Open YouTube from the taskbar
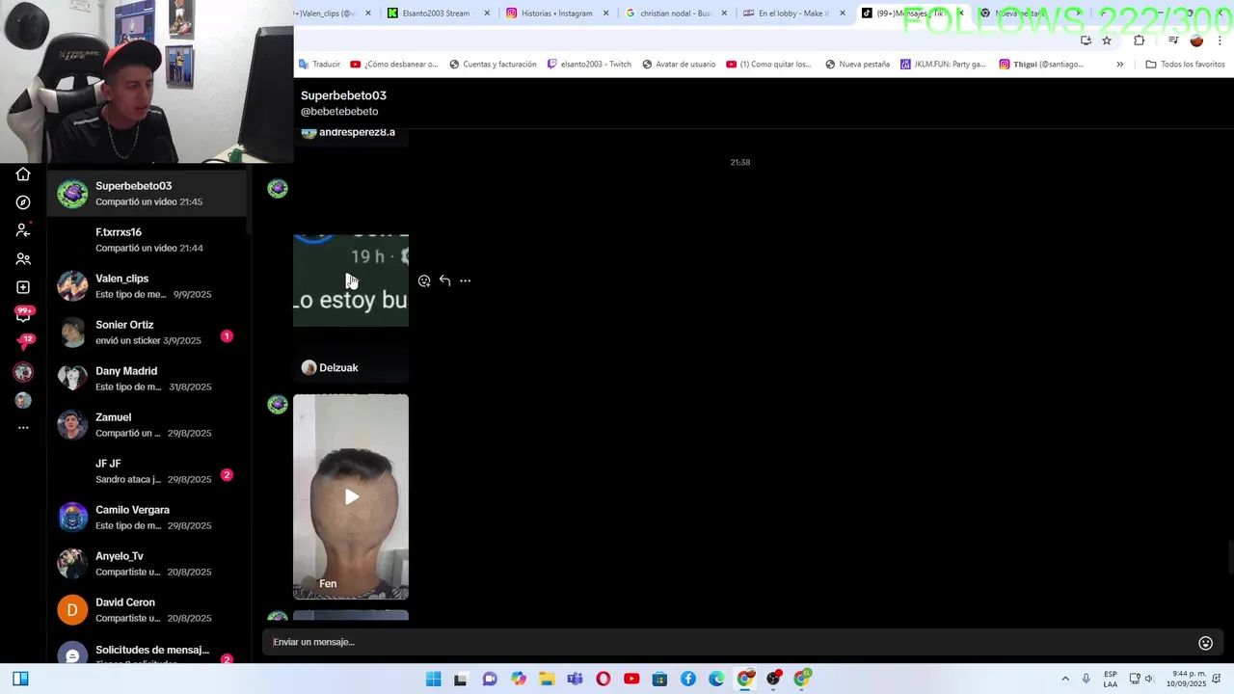1234x694 pixels. point(631,680)
